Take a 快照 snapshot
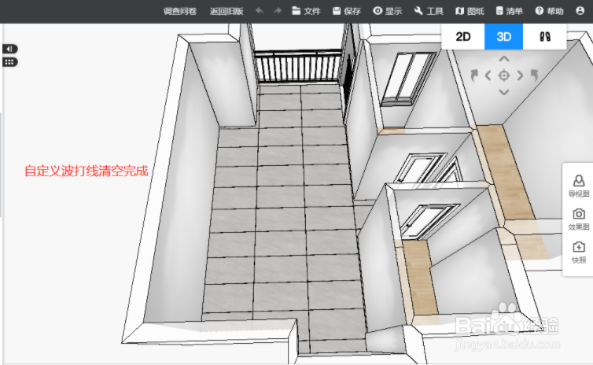Screen dimensions: 593x365 (579, 253)
